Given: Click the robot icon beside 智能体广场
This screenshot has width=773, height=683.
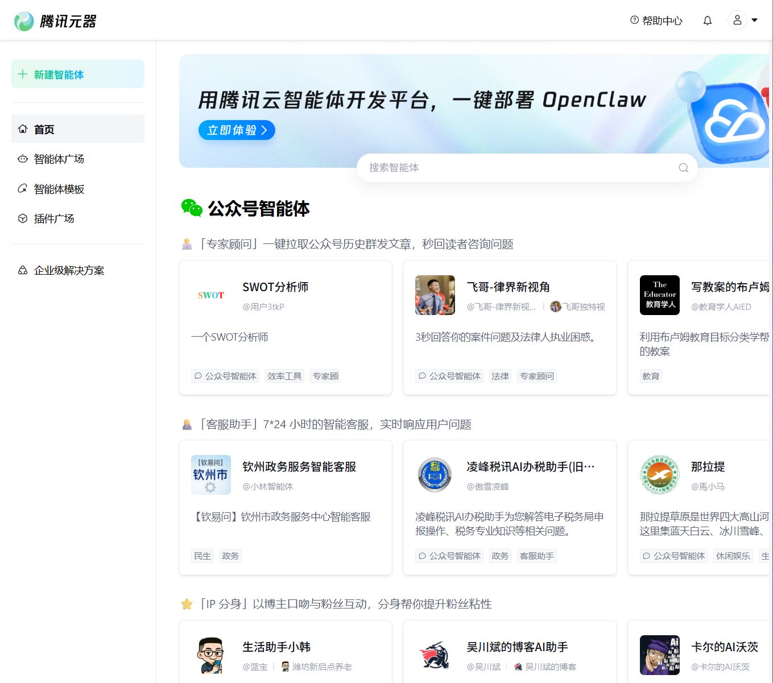Looking at the screenshot, I should 23,159.
